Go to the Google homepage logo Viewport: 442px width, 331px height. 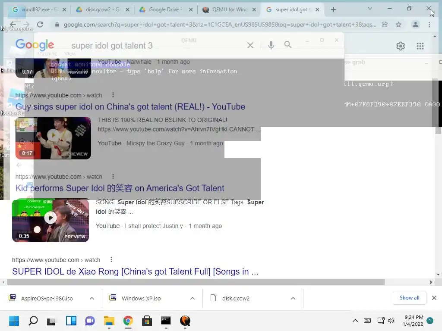[x=35, y=45]
